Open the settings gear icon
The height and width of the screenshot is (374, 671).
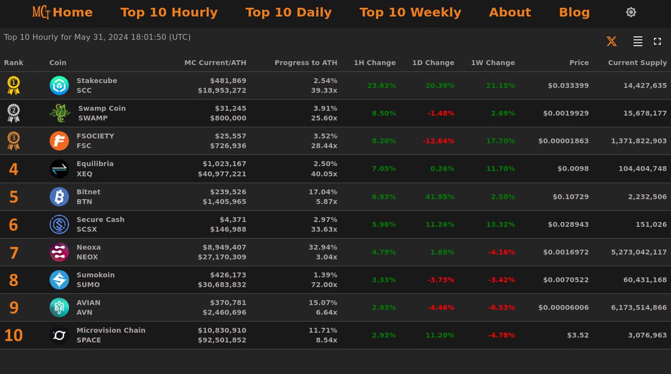631,12
